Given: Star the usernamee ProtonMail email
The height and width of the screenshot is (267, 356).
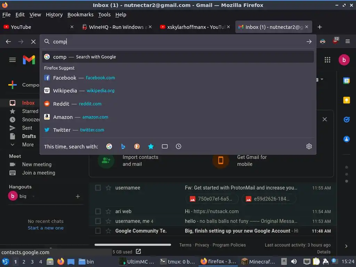Looking at the screenshot, I should point(108,188).
